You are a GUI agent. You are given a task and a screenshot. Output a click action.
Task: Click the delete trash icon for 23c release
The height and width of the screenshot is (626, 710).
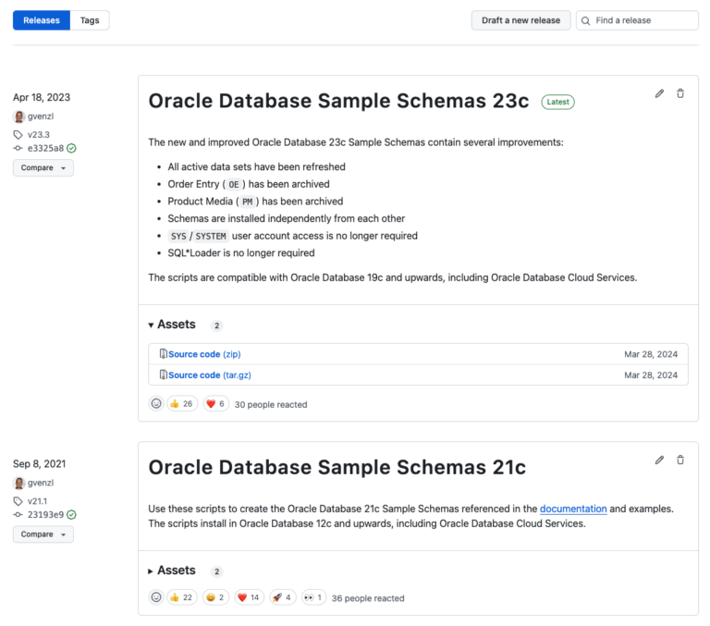pos(680,93)
